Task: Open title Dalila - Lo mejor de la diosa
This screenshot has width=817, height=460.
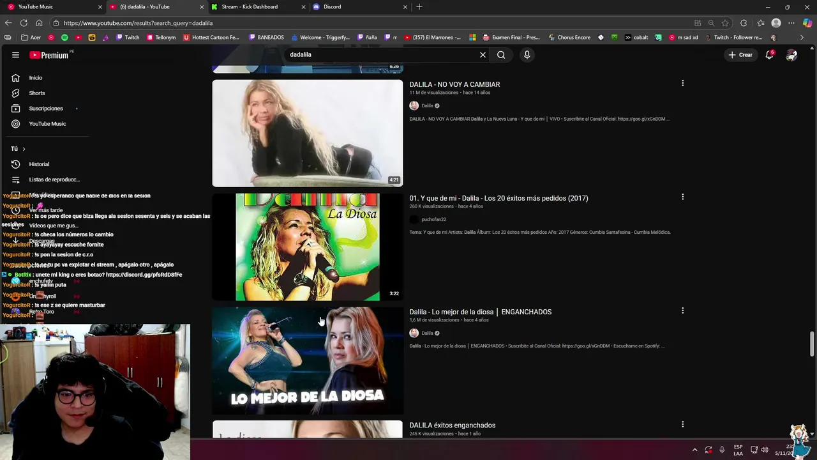Action: pyautogui.click(x=481, y=312)
